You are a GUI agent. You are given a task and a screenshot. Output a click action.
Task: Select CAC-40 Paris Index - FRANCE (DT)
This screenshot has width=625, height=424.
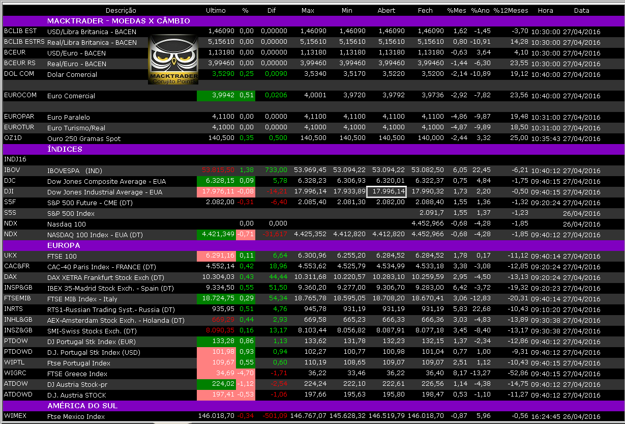tap(102, 267)
